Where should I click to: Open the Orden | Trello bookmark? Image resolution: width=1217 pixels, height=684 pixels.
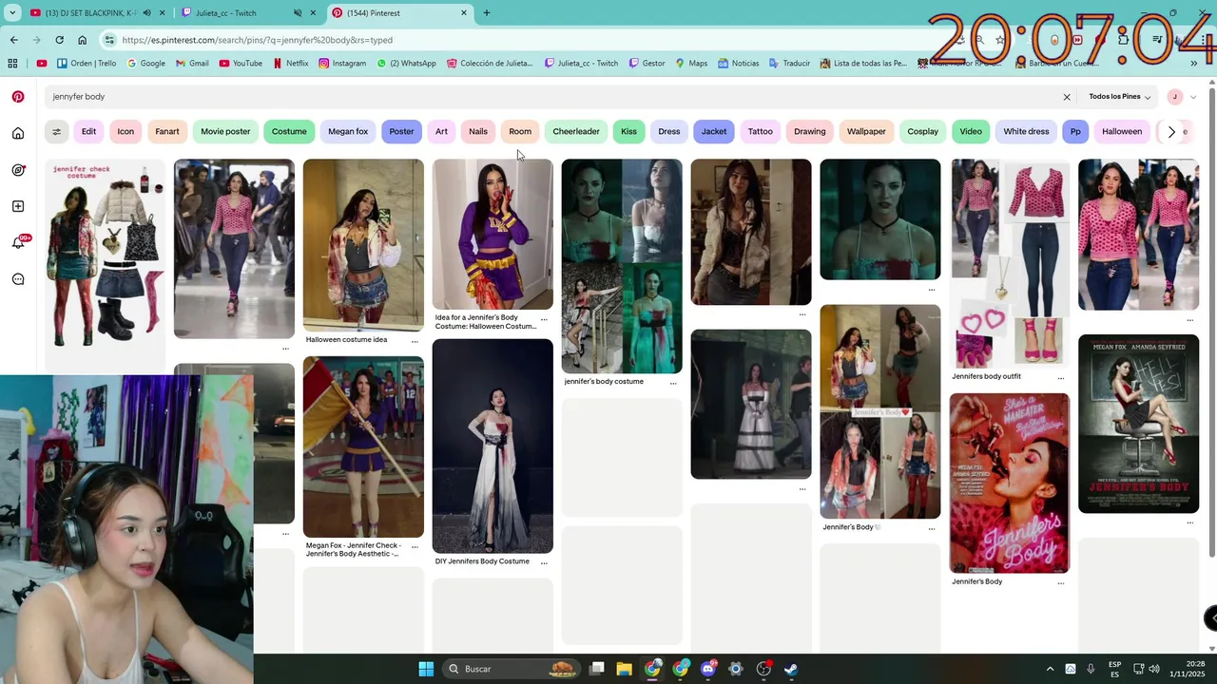[87, 64]
